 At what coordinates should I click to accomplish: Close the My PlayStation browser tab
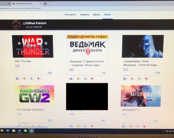click(40, 3)
